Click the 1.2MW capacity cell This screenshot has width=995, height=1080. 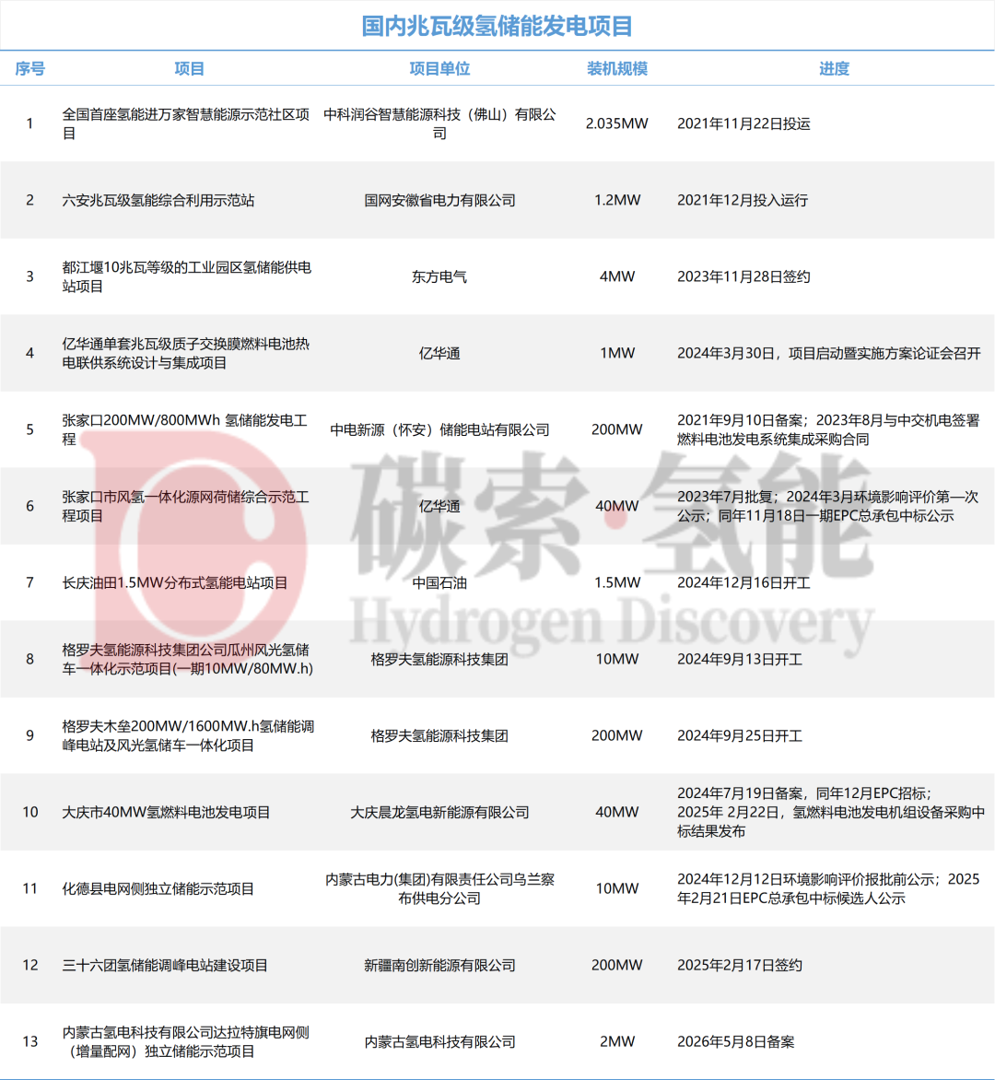[617, 201]
